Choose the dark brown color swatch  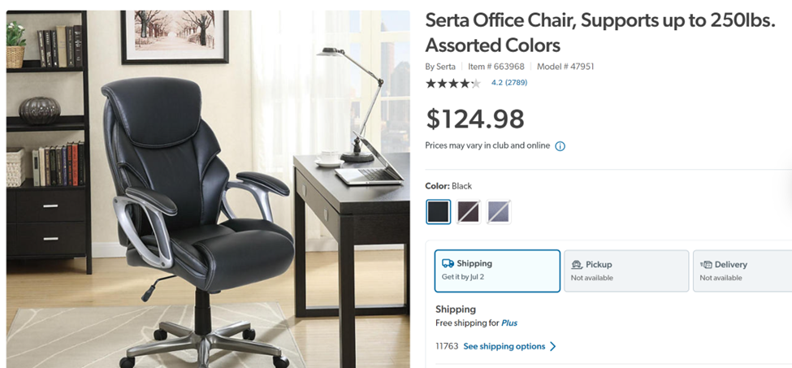click(x=469, y=212)
